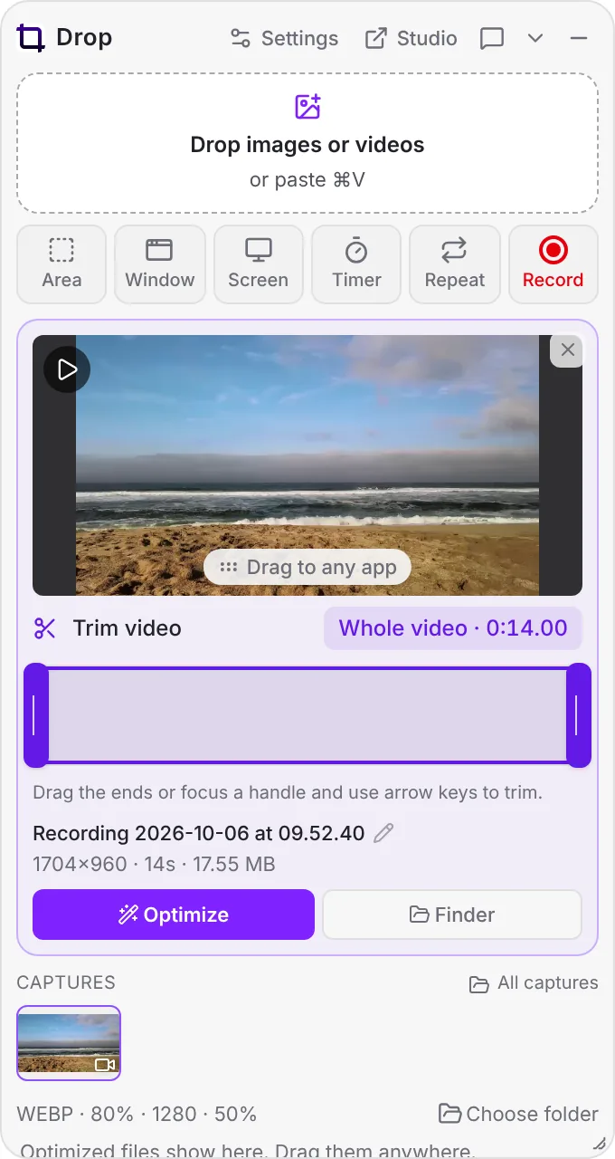Click the recording name text
The width and height of the screenshot is (615, 1159).
coord(199,833)
